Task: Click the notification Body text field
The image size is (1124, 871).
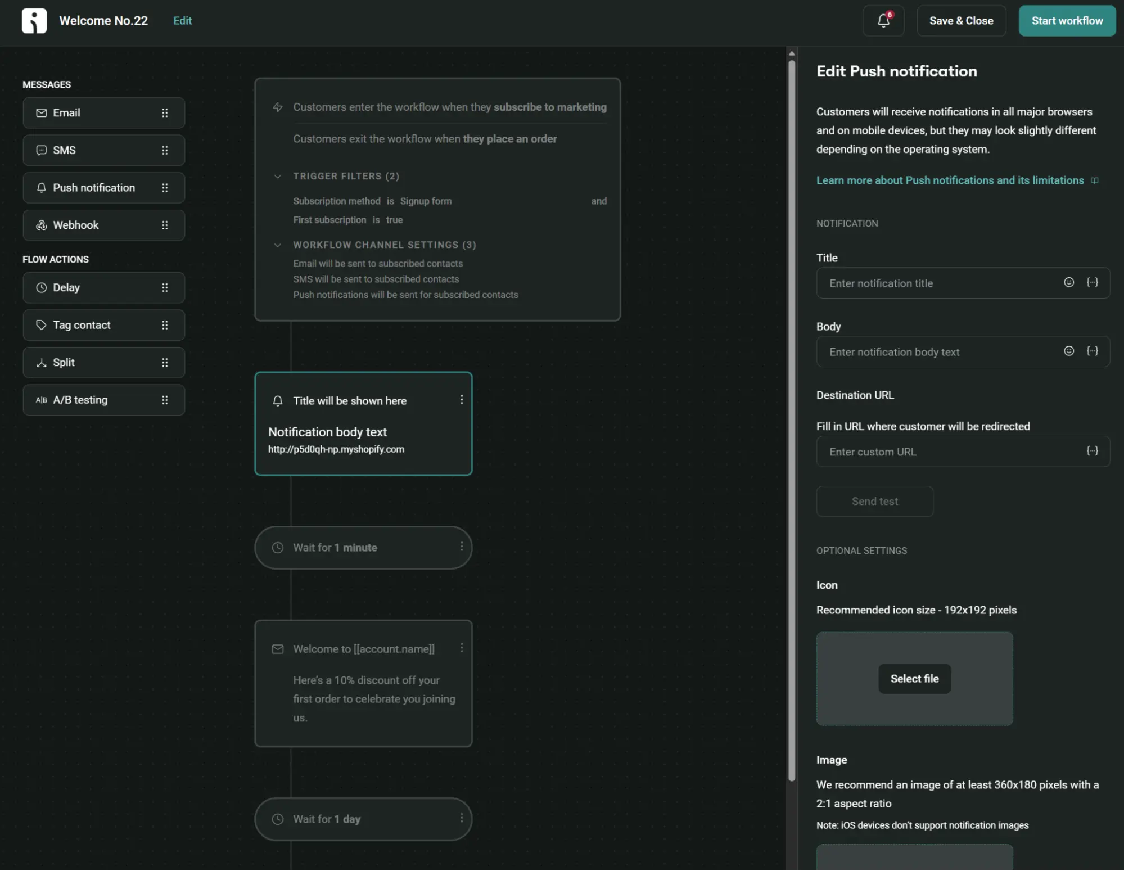Action: point(963,352)
